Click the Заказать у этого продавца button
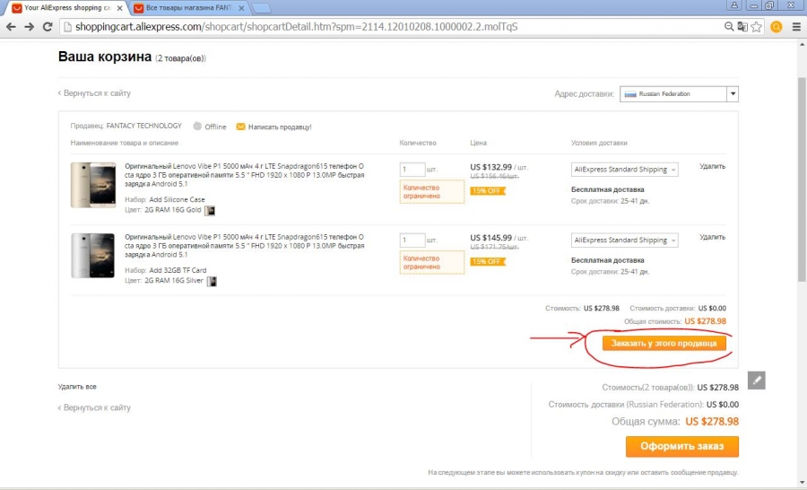 coord(664,343)
